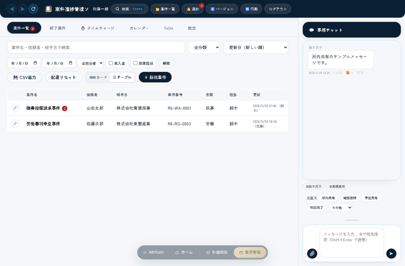Sort by 案件名 column header
This screenshot has width=405, height=266.
pos(32,95)
